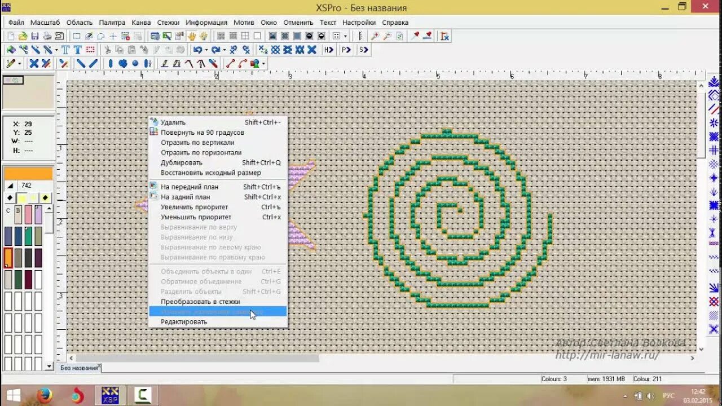Screen dimensions: 722x406
Task: Select the green palette color swatch
Action: pos(28,236)
